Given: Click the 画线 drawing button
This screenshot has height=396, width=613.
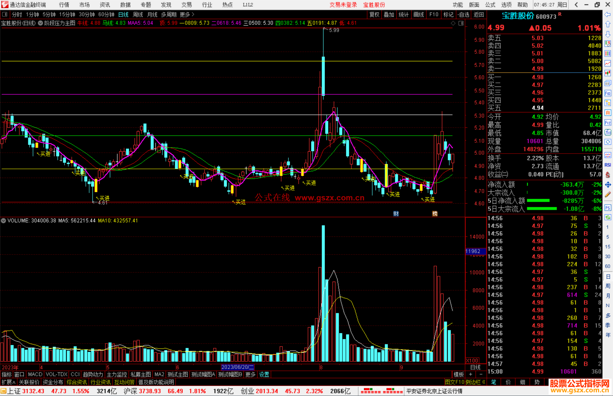Looking at the screenshot, I should click(x=419, y=14).
